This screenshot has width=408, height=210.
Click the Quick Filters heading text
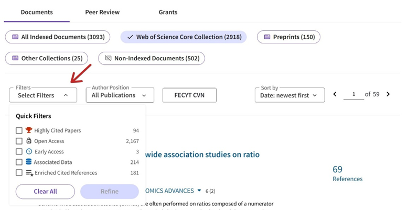click(34, 116)
